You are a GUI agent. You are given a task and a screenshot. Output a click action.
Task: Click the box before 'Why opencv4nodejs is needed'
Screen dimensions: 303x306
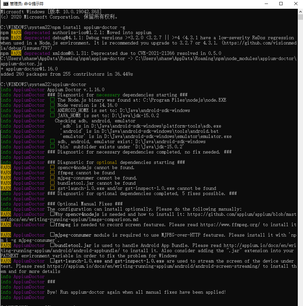tap(52, 214)
